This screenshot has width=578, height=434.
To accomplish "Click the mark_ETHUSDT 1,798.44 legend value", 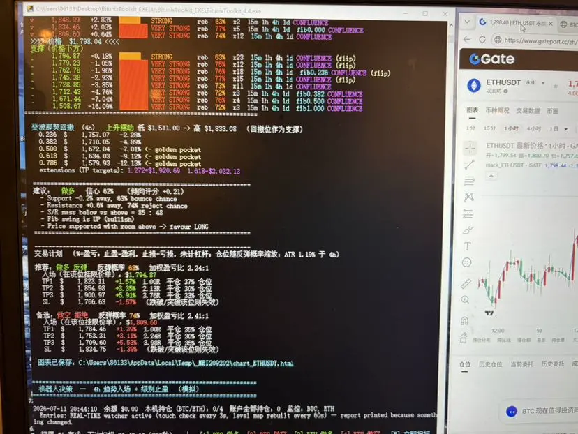I will [556, 166].
